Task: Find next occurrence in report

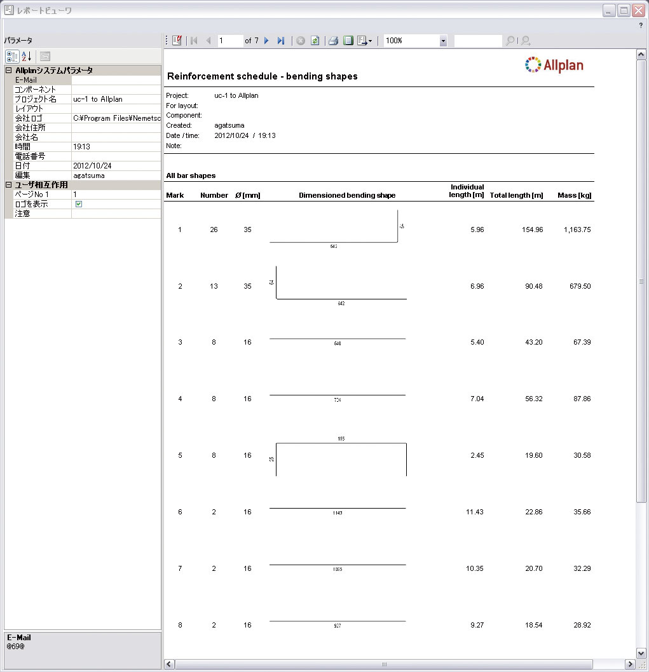Action: click(x=526, y=41)
